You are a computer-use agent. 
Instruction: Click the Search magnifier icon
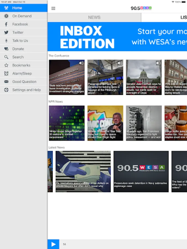tap(6, 57)
